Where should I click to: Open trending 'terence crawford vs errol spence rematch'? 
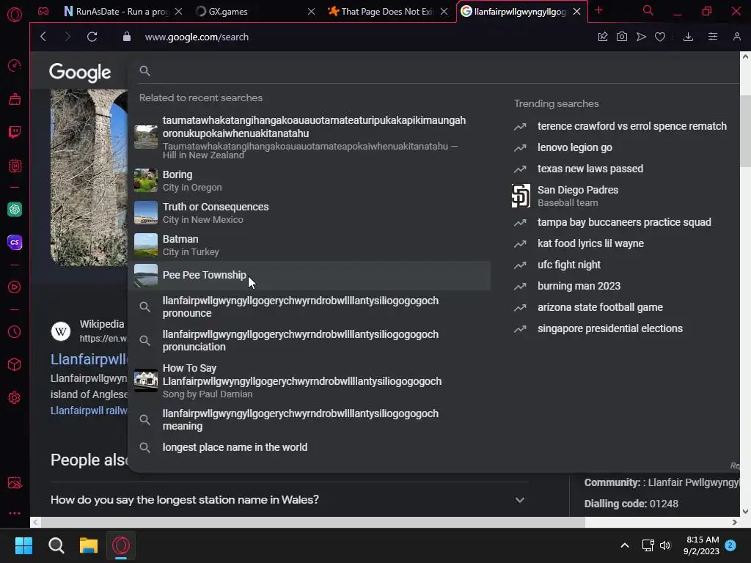point(631,126)
